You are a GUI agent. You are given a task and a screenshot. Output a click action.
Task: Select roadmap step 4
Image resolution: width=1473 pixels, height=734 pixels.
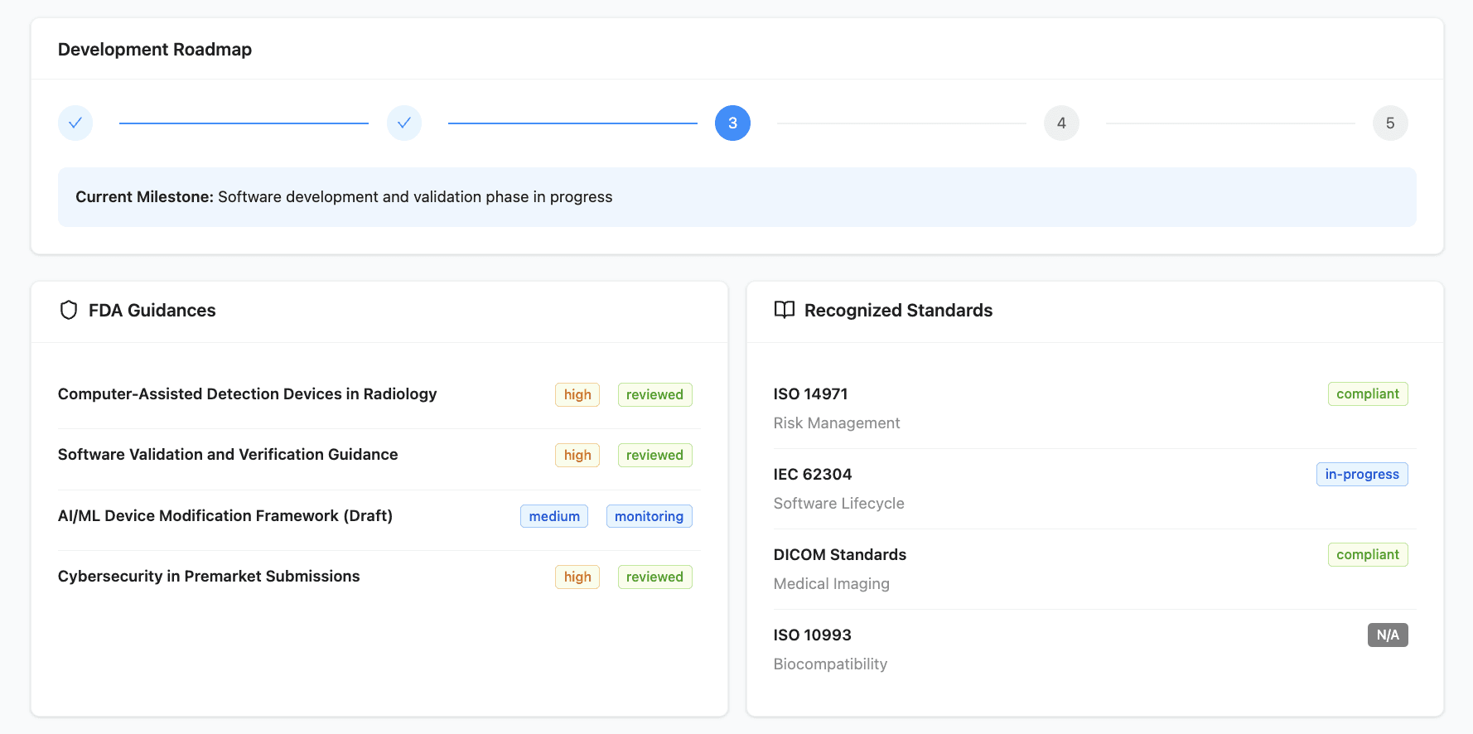(x=1061, y=123)
